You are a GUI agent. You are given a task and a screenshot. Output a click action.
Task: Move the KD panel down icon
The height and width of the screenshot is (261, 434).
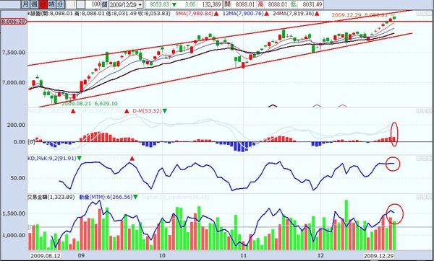419,158
